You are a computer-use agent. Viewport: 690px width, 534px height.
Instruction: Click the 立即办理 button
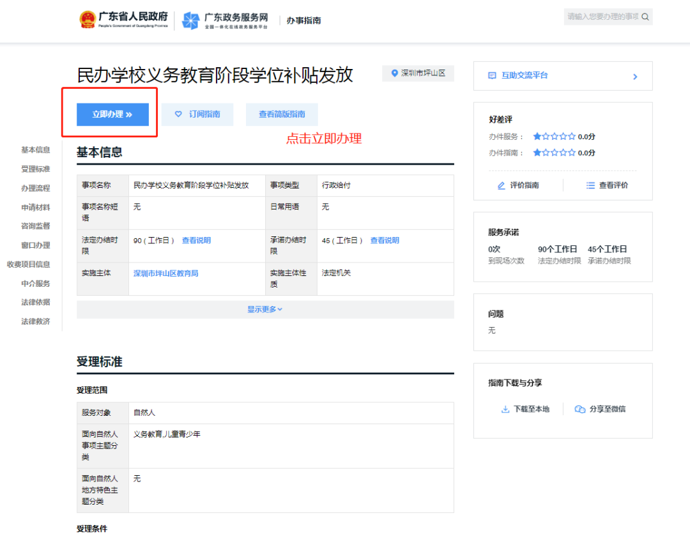[112, 114]
